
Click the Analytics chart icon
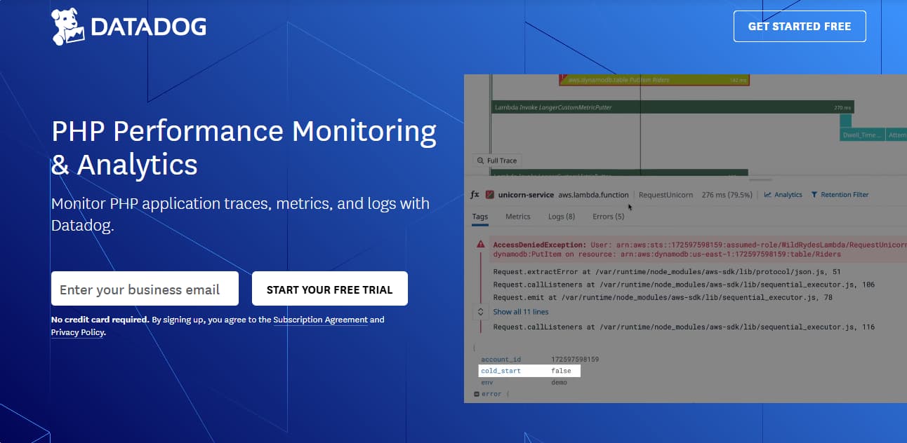click(x=768, y=195)
